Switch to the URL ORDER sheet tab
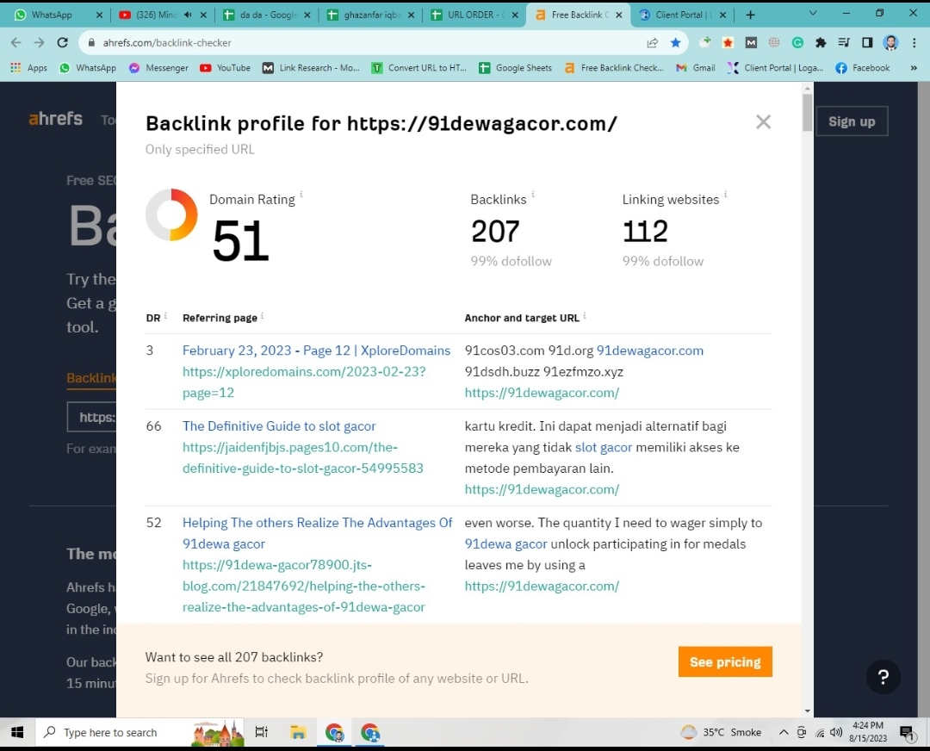Screen dimensions: 930x751 469,15
